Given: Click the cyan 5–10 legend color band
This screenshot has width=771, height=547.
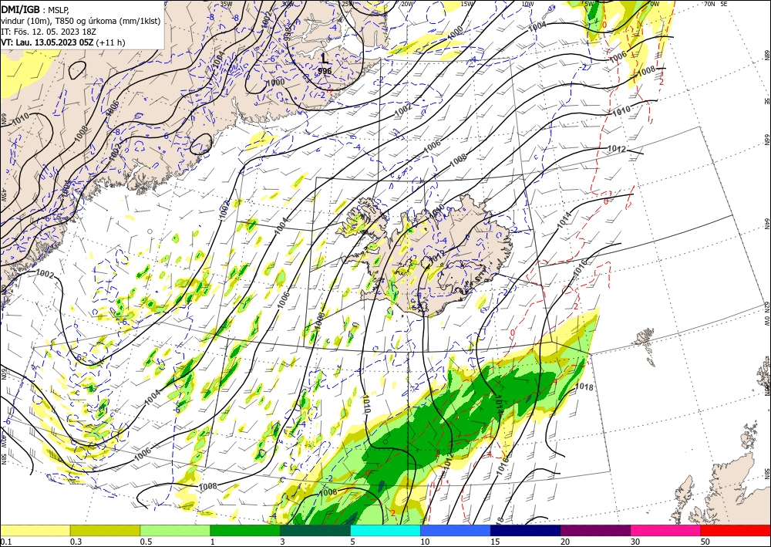Looking at the screenshot, I should tap(385, 530).
